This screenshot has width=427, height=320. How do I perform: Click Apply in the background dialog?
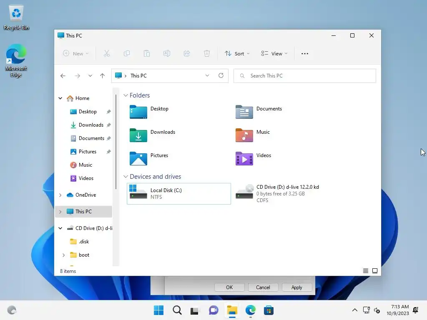pos(296,287)
